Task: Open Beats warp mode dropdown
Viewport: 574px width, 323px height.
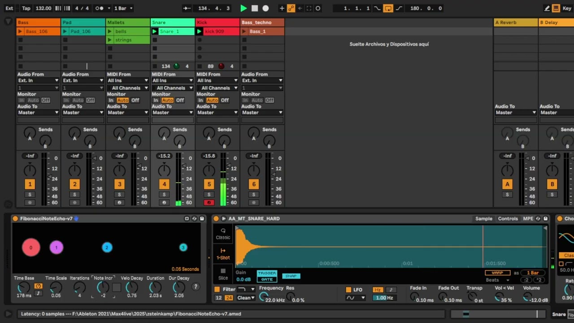Action: point(498,280)
